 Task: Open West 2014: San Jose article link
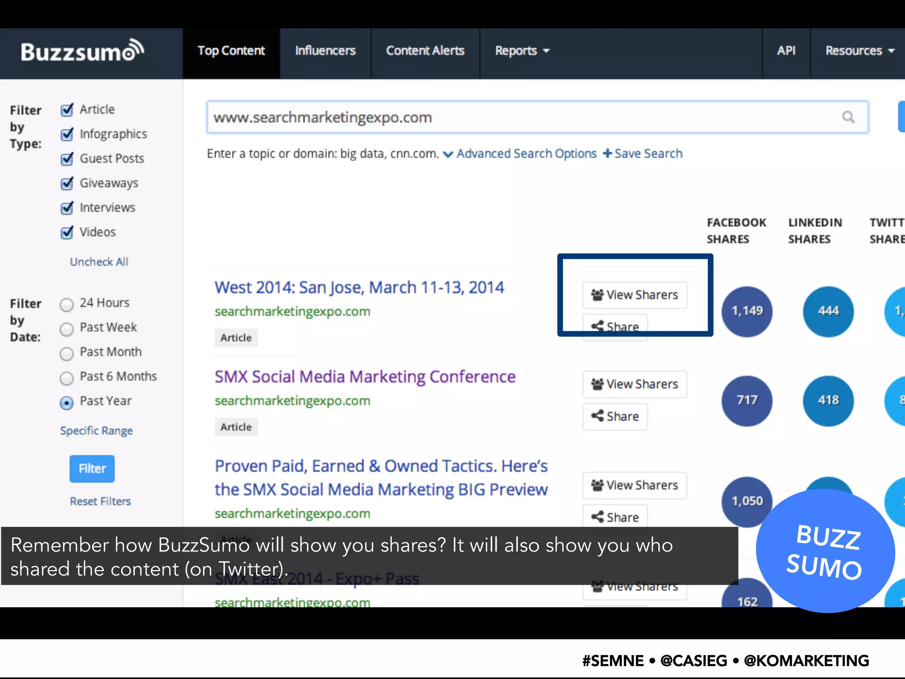point(359,288)
